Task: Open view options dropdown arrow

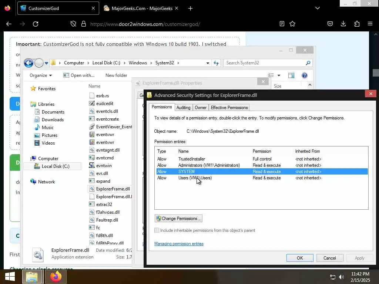Action: point(279,75)
